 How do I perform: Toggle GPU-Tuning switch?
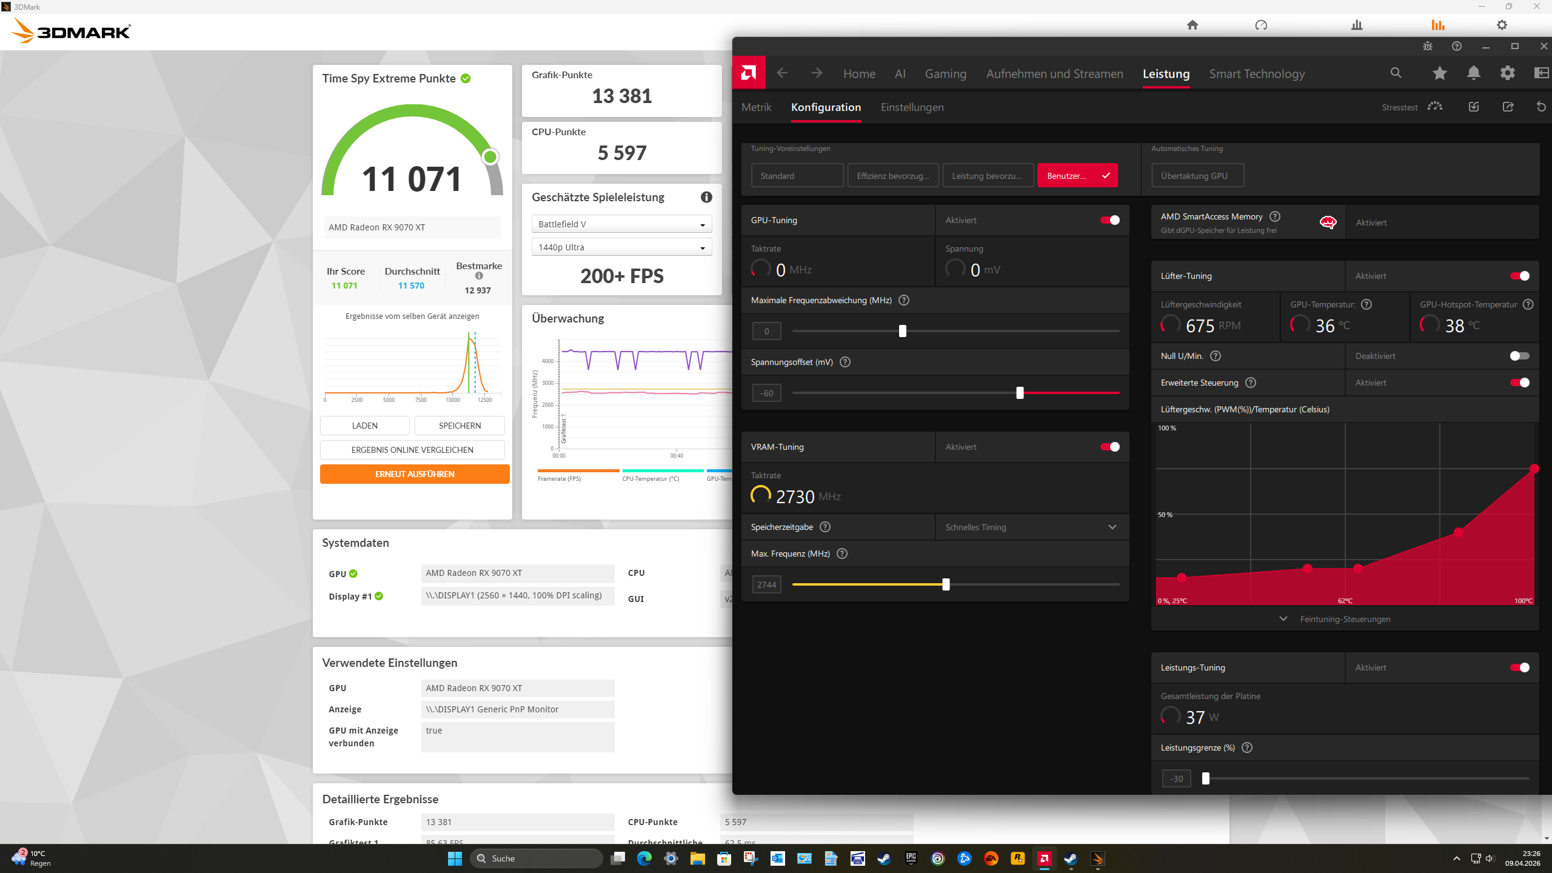(x=1110, y=220)
